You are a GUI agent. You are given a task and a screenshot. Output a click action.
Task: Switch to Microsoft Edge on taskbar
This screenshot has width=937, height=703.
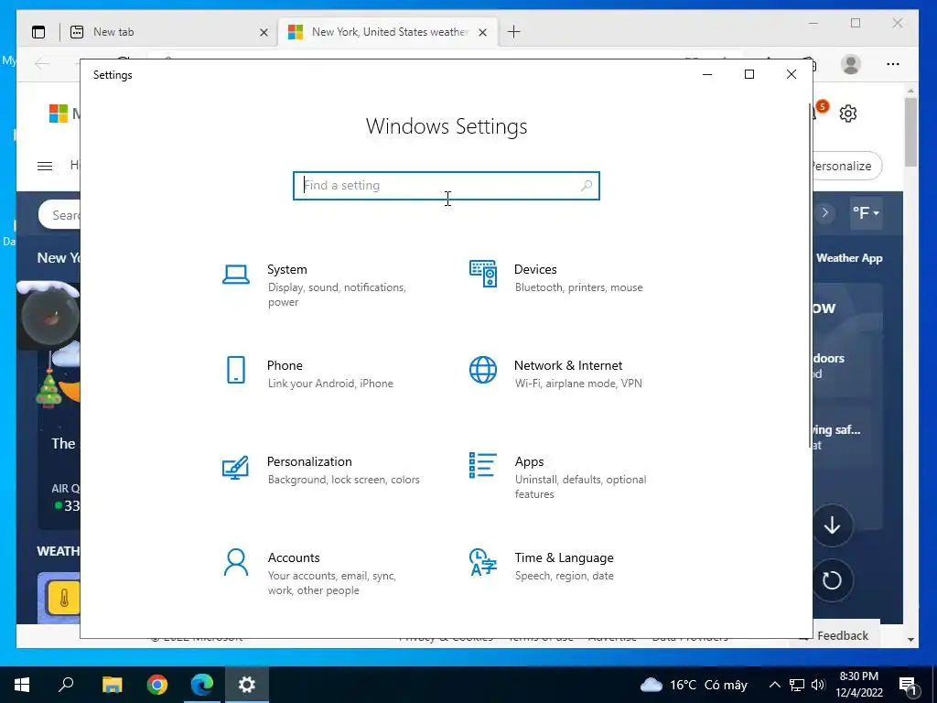click(x=202, y=685)
